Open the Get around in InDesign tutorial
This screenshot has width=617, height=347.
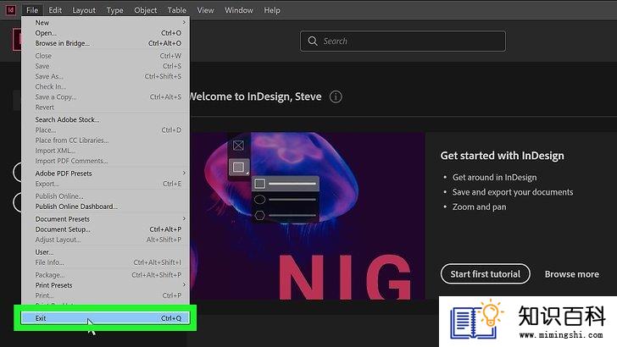point(494,177)
